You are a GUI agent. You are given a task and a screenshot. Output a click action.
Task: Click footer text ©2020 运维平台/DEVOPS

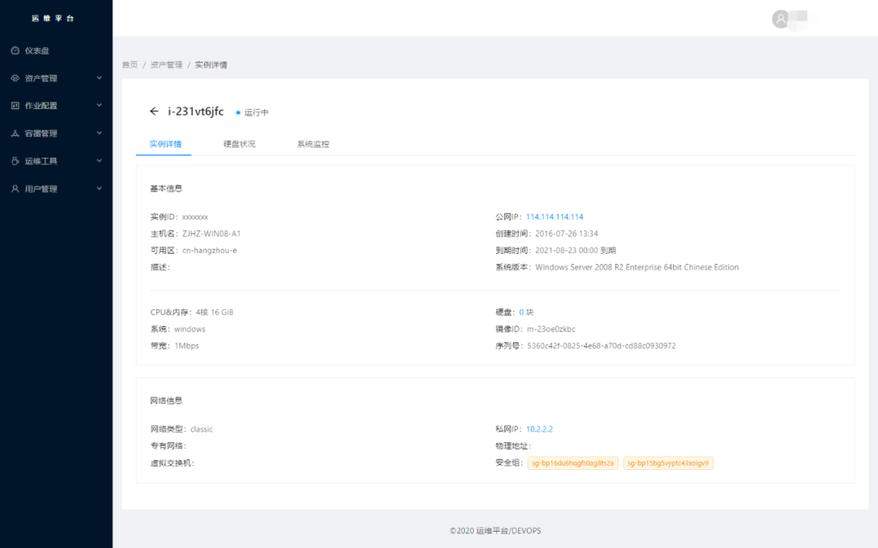coord(496,531)
